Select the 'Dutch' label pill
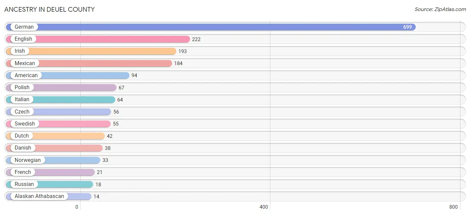This screenshot has height=215, width=470. tap(22, 136)
